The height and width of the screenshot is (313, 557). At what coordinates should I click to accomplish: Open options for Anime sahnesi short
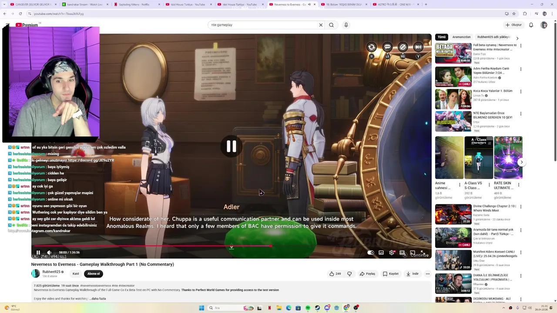click(x=460, y=185)
